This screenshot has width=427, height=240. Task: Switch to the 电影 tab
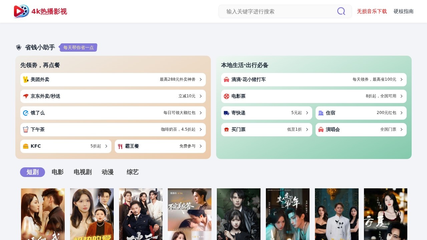tap(57, 172)
